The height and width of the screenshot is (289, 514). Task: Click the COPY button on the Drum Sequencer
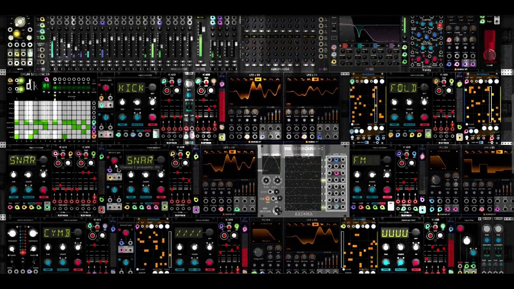[94, 81]
